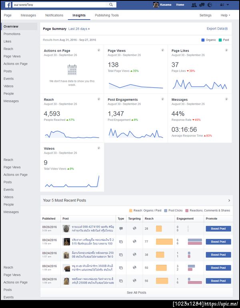The height and width of the screenshot is (308, 240).
Task: Click the Facebook logo icon
Action: click(x=8, y=5)
